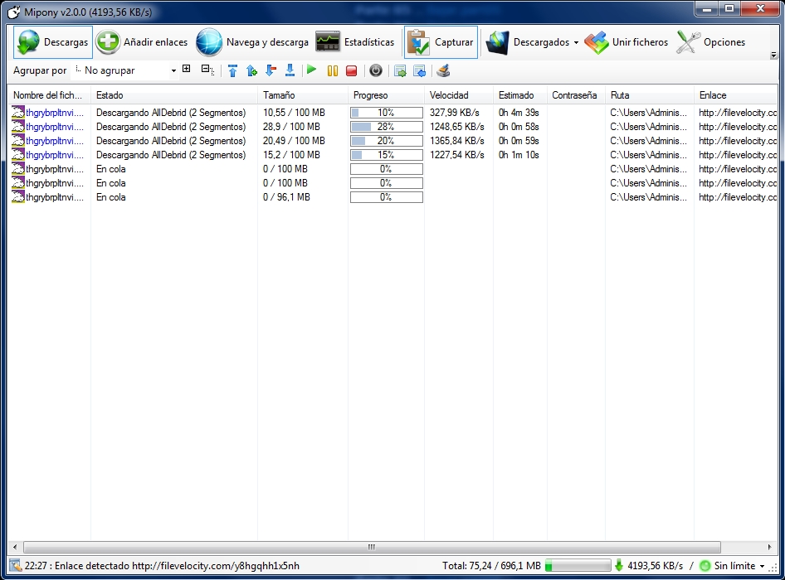Click the horizontal scrollbar thumb

click(x=372, y=547)
